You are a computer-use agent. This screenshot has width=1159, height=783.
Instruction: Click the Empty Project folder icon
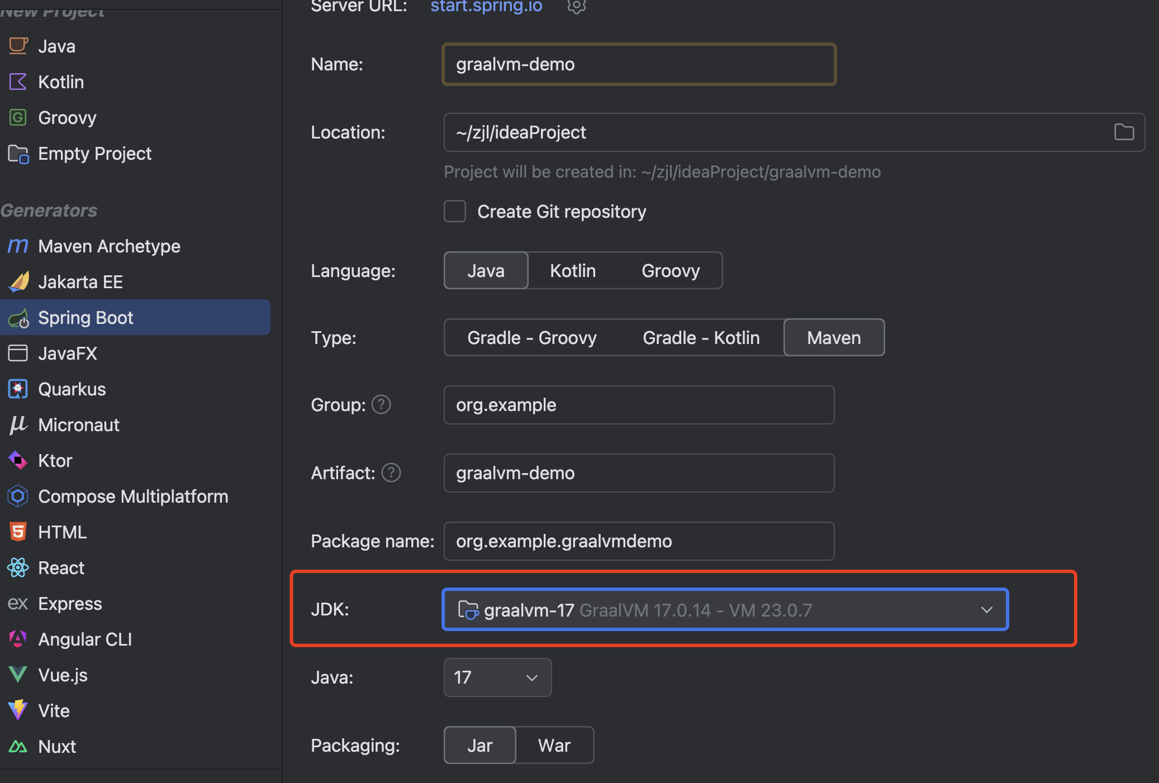point(18,154)
